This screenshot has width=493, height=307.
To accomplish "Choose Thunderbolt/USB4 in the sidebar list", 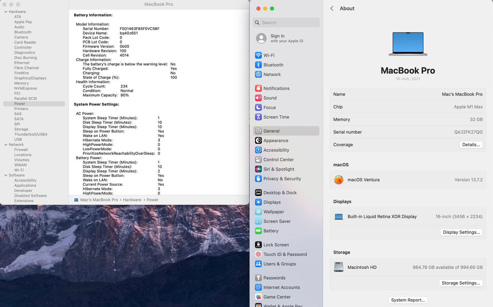I will point(31,135).
